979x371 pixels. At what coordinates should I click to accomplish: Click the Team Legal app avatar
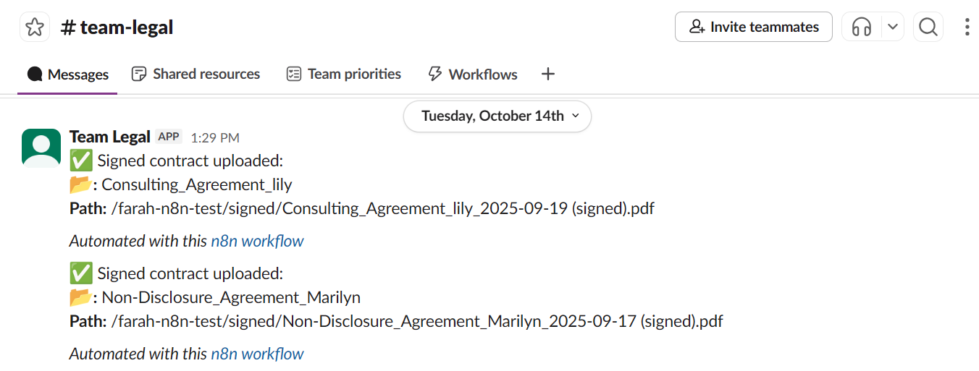(x=41, y=148)
